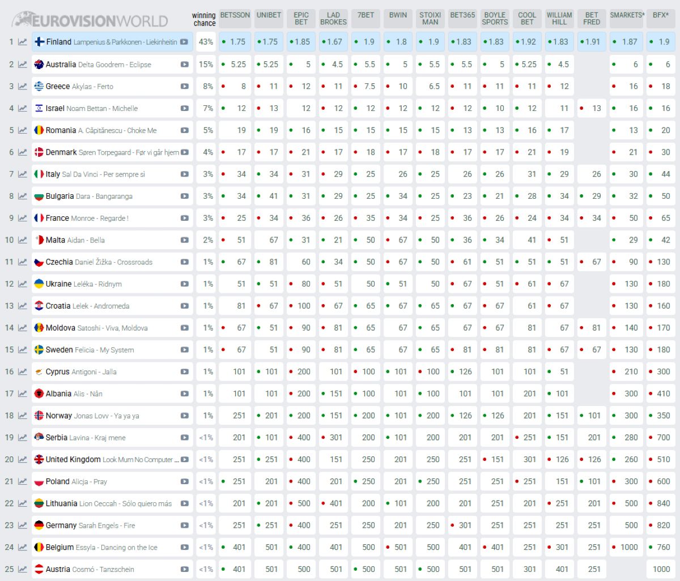Play France's Regarde video icon
680x581 pixels.
[x=184, y=218]
